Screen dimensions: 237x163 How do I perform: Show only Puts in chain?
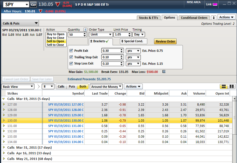coord(72,86)
